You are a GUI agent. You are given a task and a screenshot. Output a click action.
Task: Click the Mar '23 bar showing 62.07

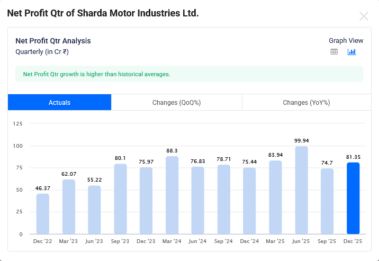(x=69, y=206)
